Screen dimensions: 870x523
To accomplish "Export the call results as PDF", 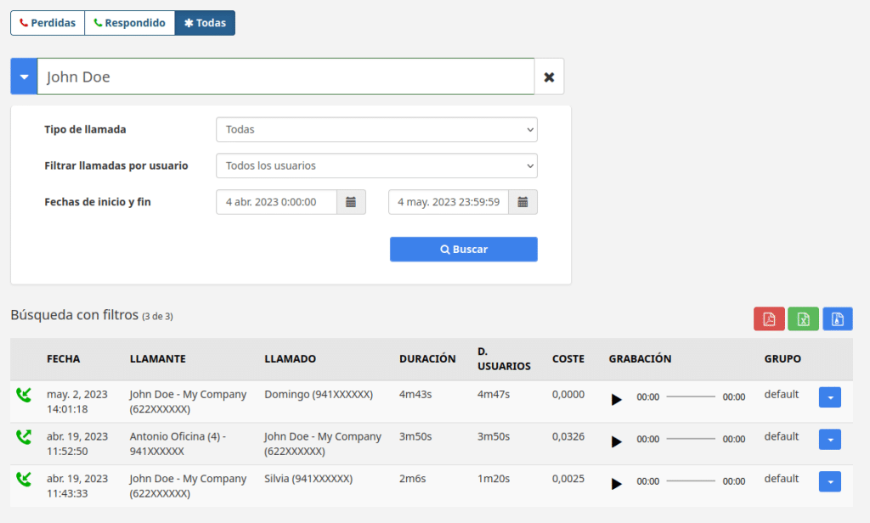I will 769,318.
